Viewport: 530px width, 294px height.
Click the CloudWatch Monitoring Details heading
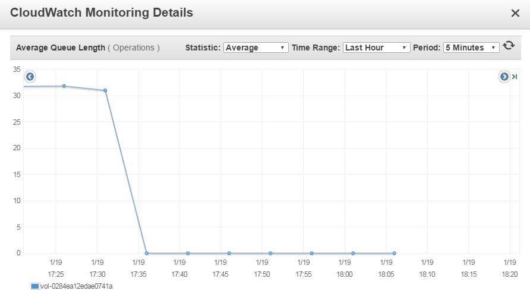(x=102, y=12)
